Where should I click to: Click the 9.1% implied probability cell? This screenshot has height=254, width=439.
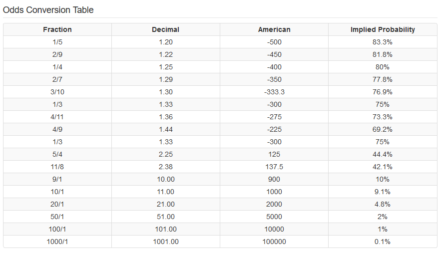[383, 192]
